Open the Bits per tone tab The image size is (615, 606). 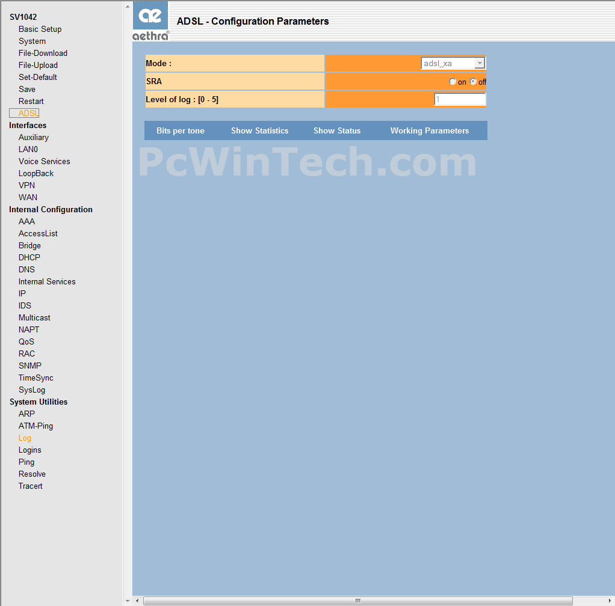181,130
